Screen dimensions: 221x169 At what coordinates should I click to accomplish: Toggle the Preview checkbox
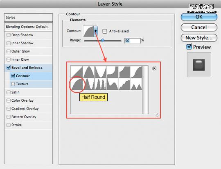coord(189,47)
